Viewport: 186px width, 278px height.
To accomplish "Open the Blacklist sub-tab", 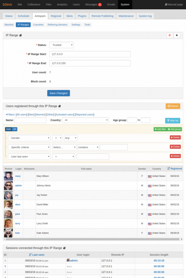I will point(9,25).
